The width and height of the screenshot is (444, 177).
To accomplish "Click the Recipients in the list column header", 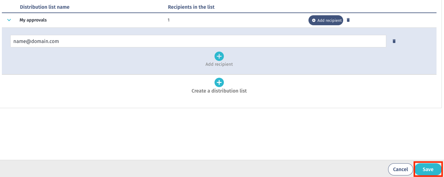I will click(x=191, y=7).
